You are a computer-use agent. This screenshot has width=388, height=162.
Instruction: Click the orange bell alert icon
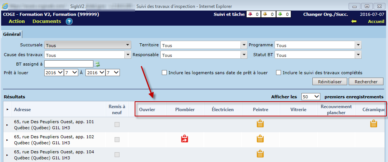pos(265,15)
